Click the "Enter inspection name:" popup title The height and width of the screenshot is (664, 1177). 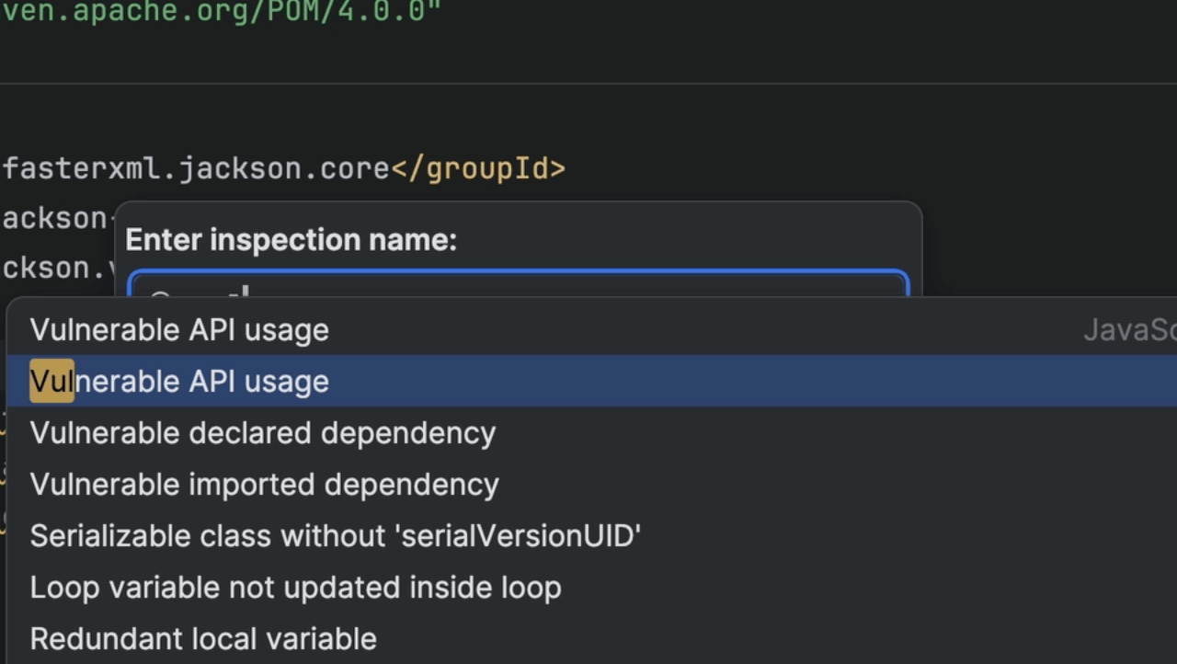pos(291,240)
